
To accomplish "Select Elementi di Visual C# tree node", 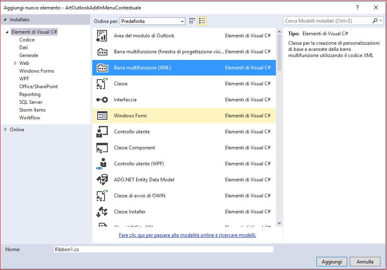I will click(x=34, y=32).
